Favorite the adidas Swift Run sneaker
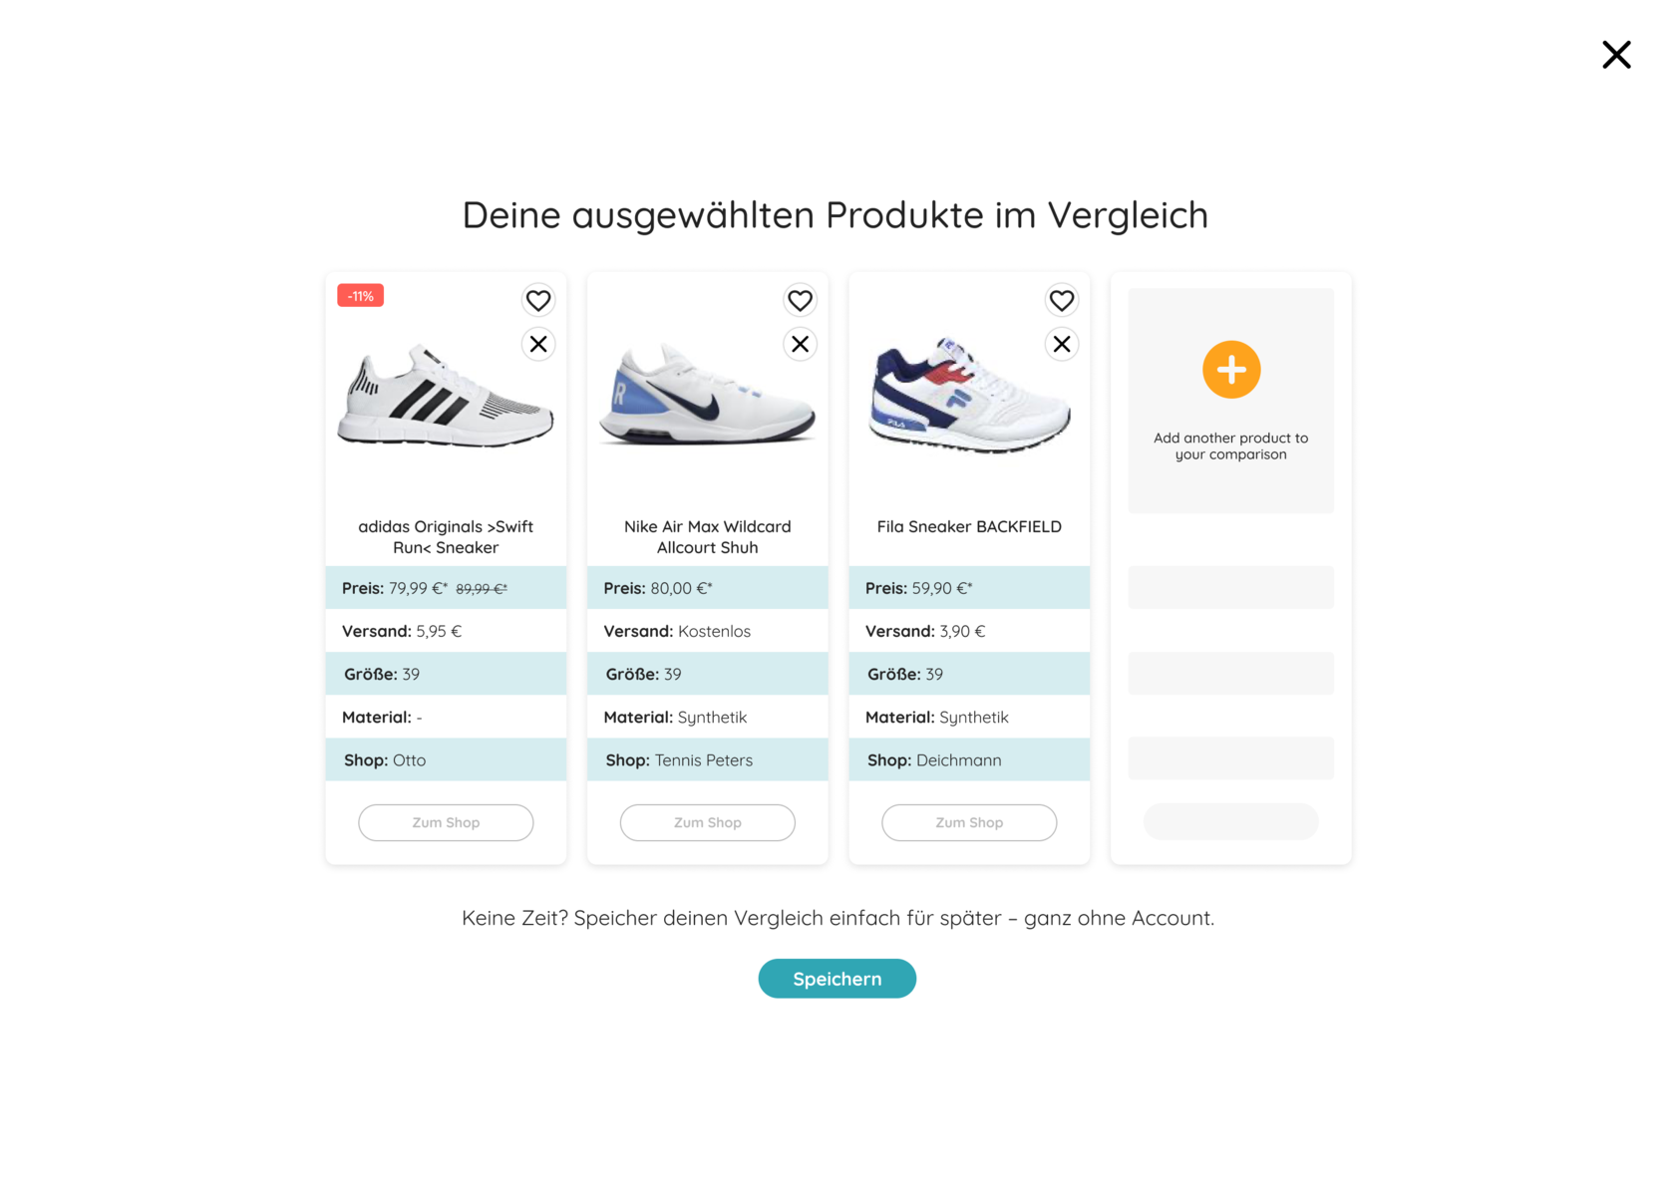This screenshot has height=1190, width=1675. (x=538, y=300)
